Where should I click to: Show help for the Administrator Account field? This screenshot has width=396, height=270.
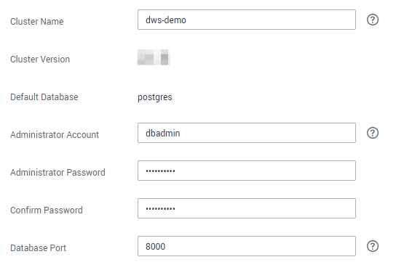click(373, 133)
